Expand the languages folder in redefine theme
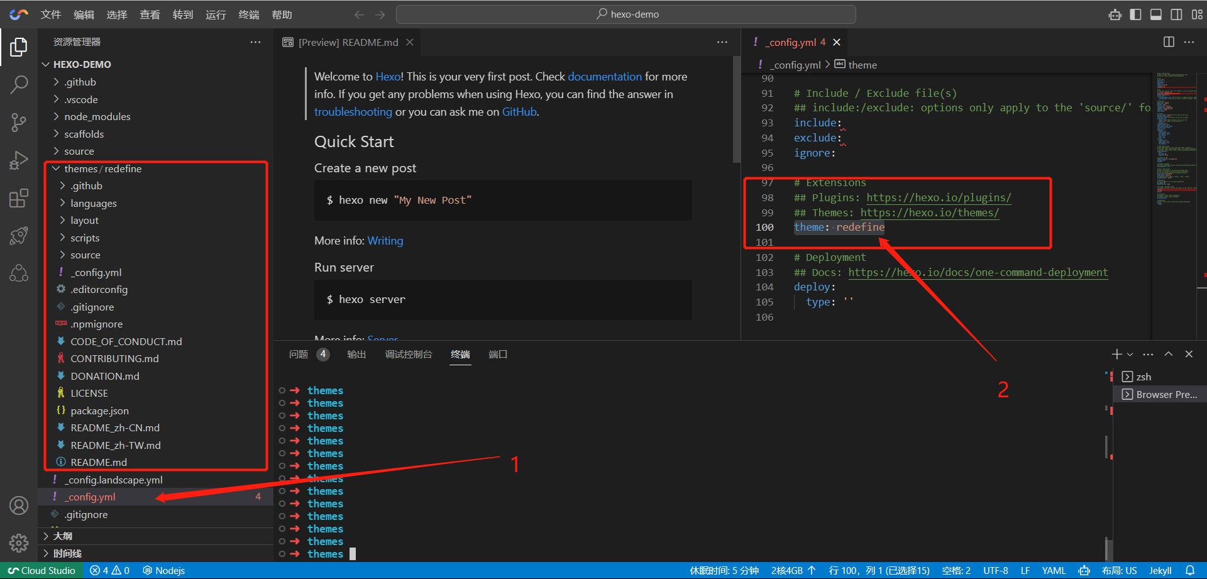1207x579 pixels. (x=155, y=203)
